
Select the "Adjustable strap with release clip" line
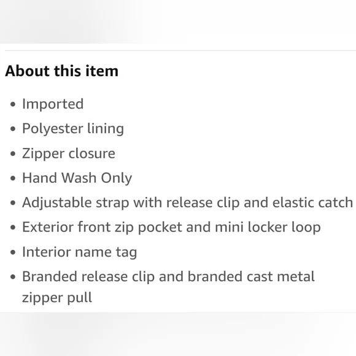click(187, 203)
